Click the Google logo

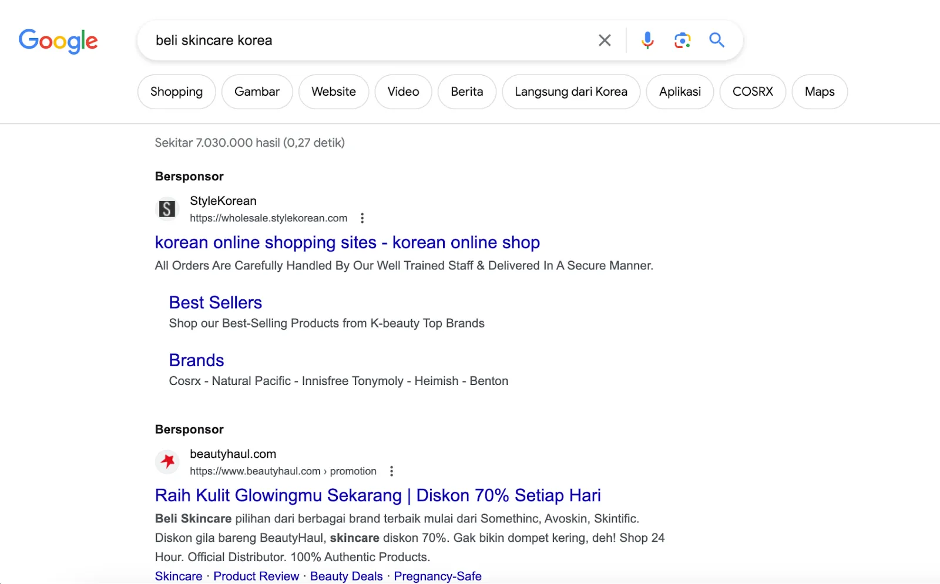click(x=58, y=41)
